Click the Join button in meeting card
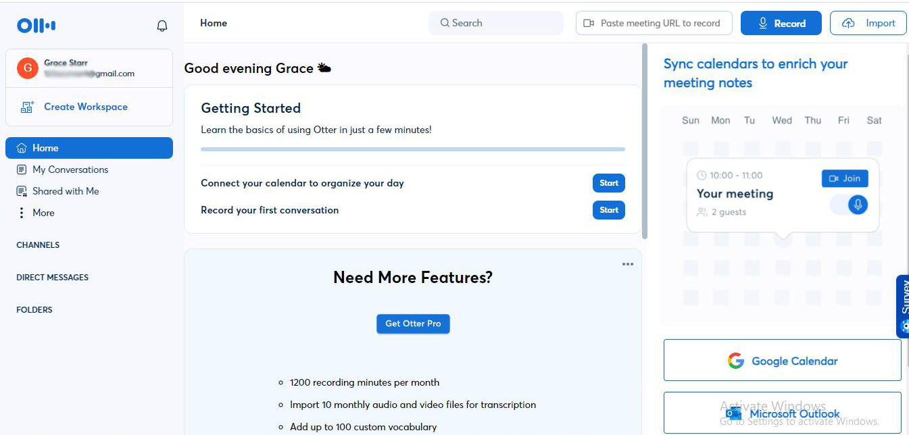Viewport: 909px width, 435px height. coord(845,178)
